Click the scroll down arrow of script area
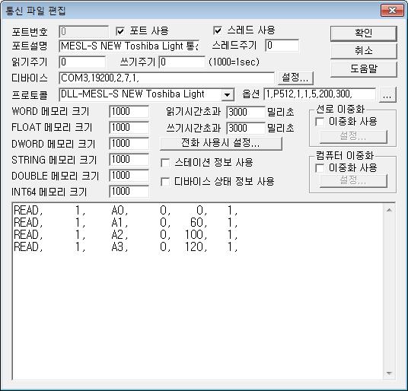This screenshot has height=391, width=408. 389,374
